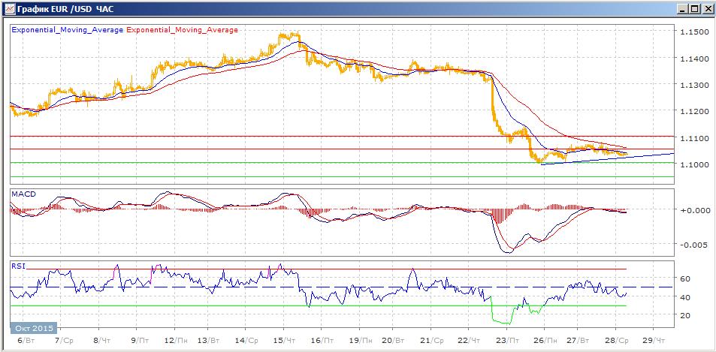Viewport: 716px width, 352px height.
Task: Select the 23/Пт date marker
Action: point(508,341)
